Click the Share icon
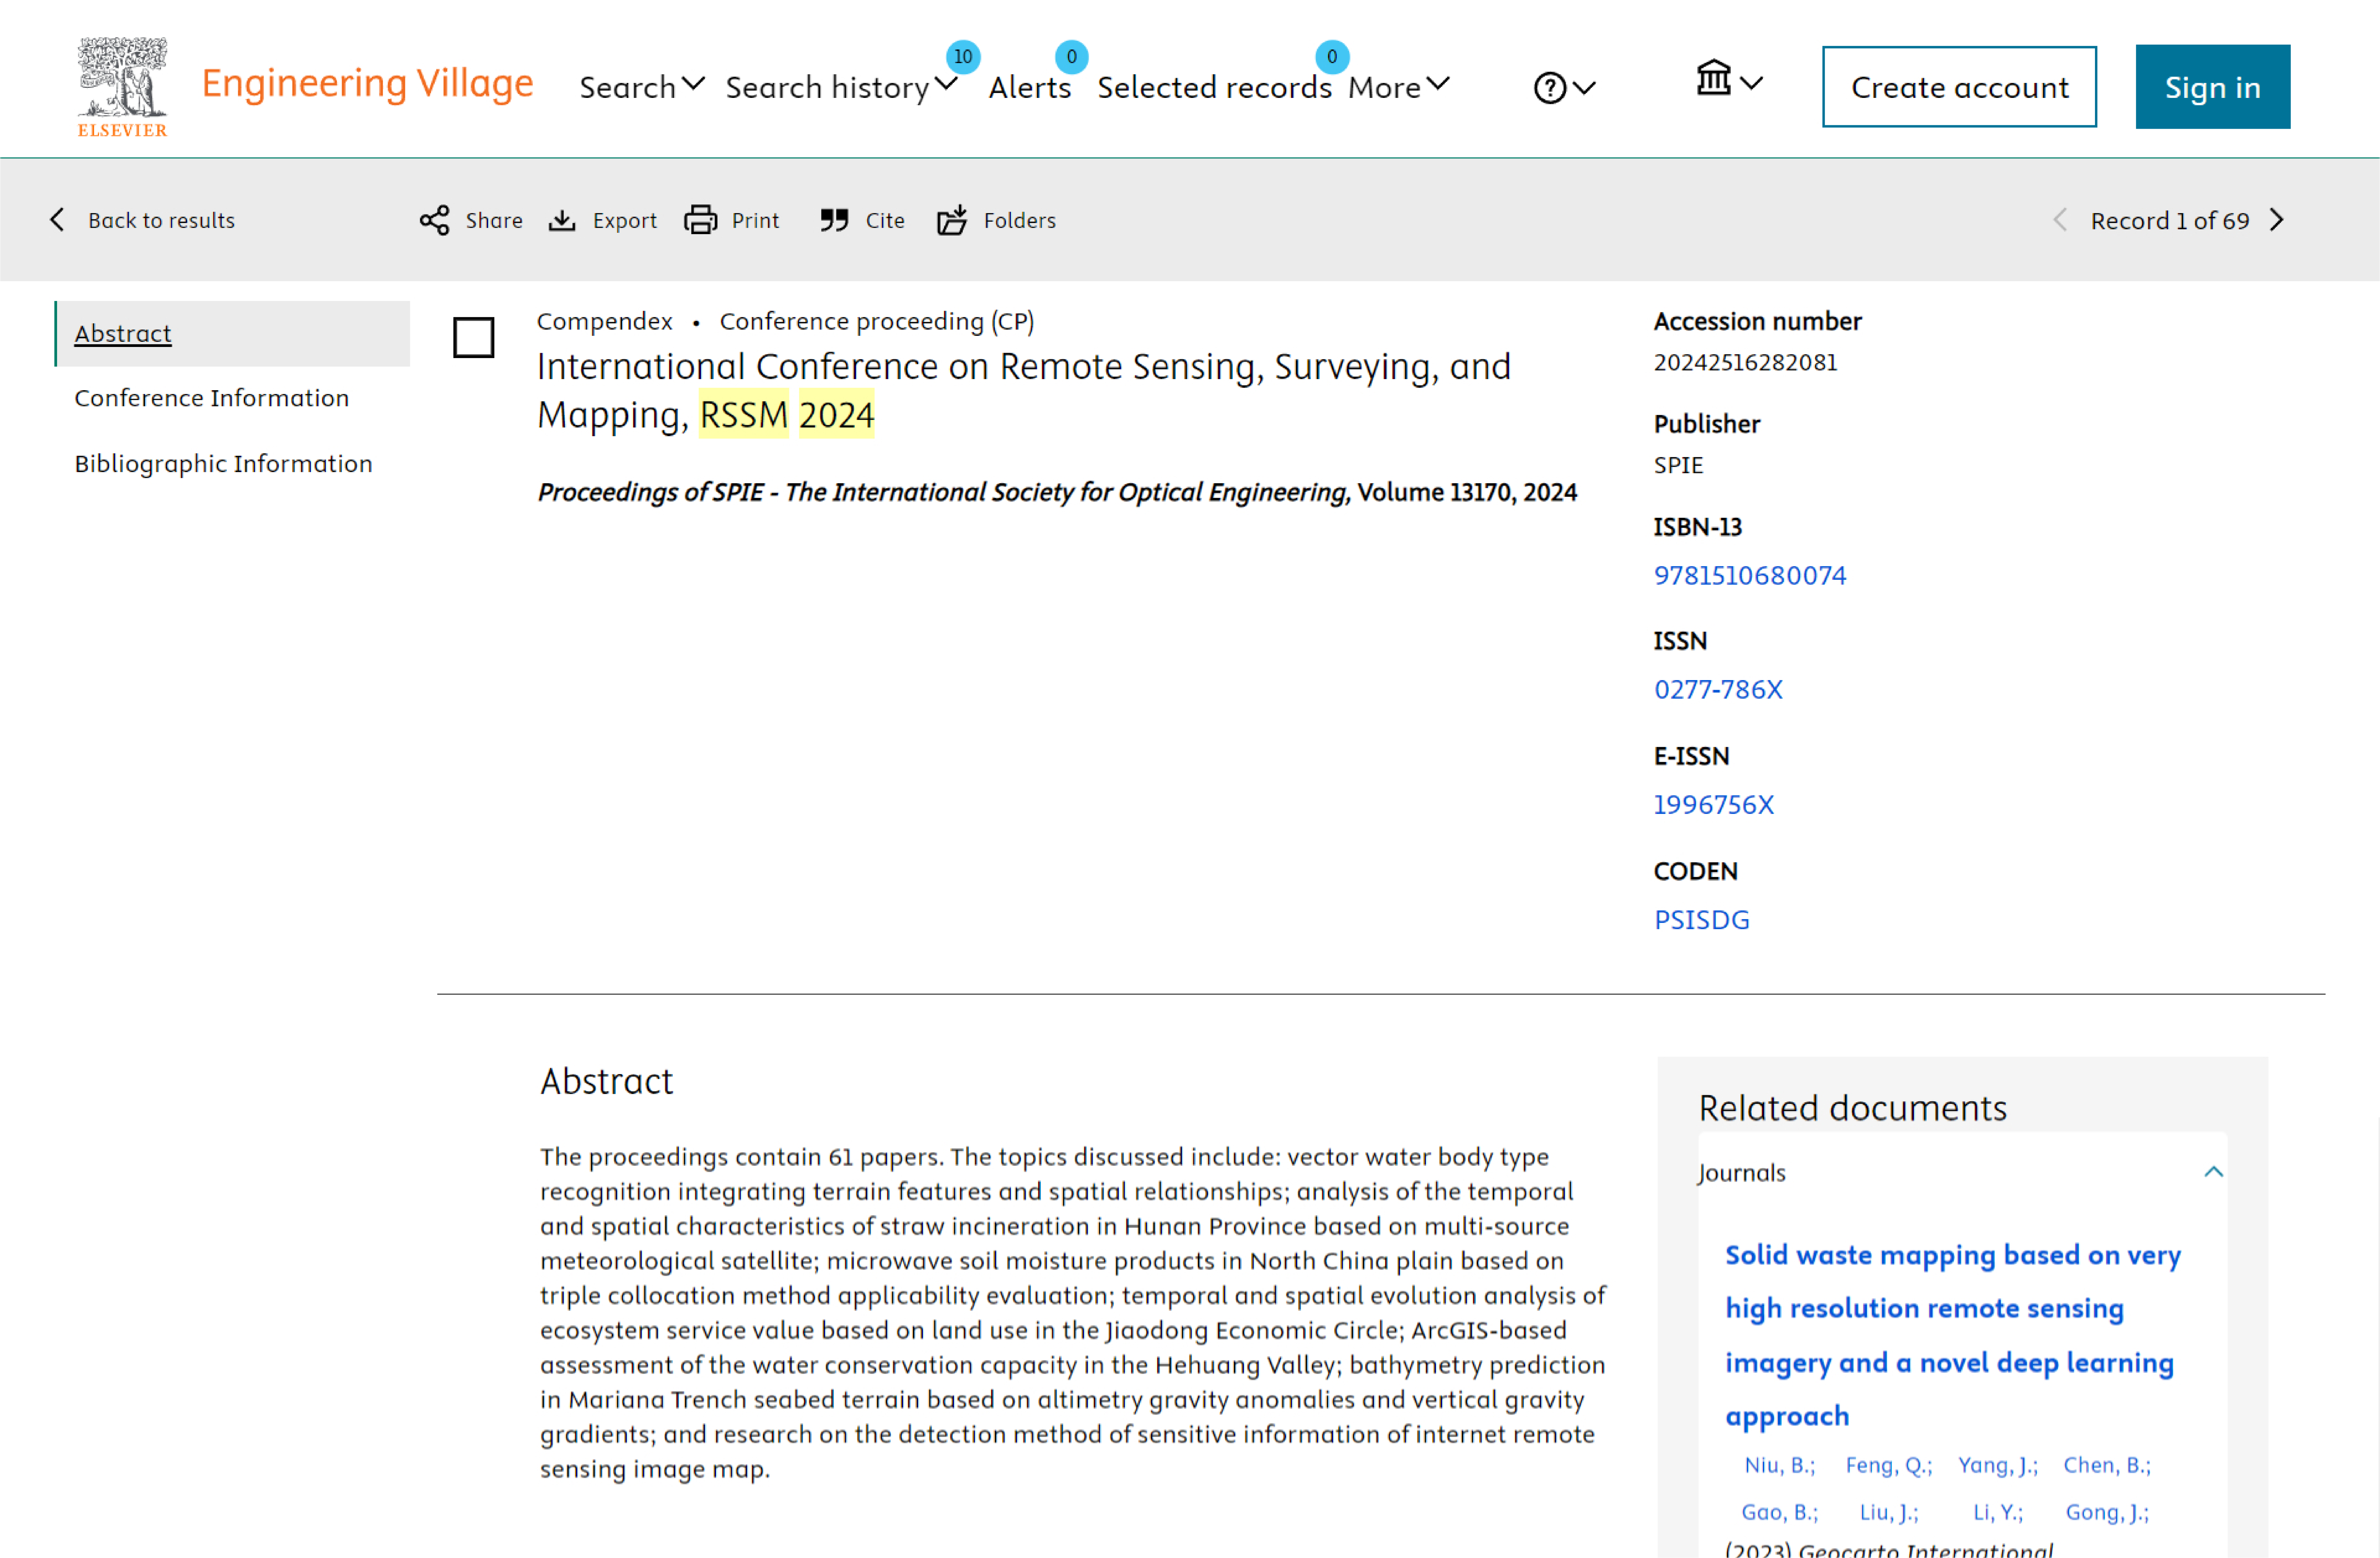 point(434,220)
